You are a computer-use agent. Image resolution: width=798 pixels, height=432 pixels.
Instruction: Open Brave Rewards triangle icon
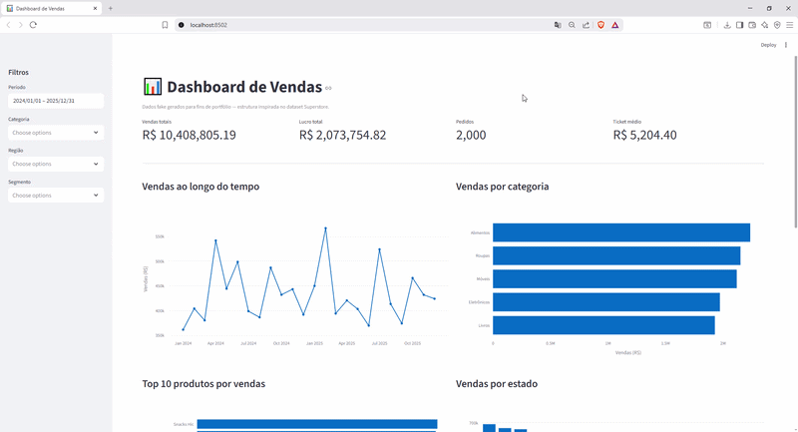[615, 25]
